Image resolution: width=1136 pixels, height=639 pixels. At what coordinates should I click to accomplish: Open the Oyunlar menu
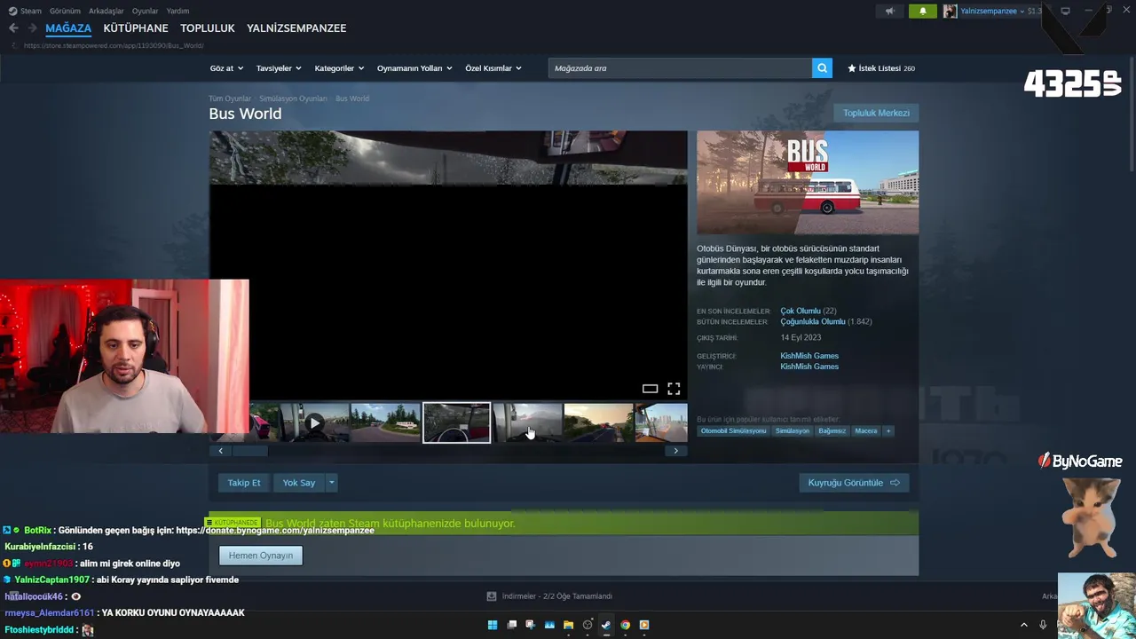pos(145,12)
